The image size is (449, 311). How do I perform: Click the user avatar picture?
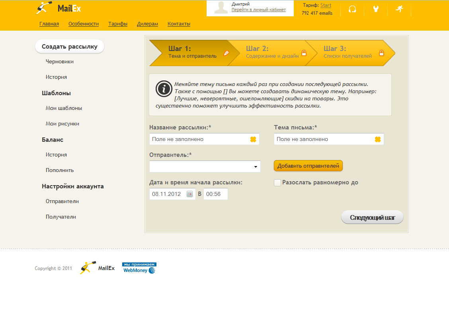click(221, 8)
